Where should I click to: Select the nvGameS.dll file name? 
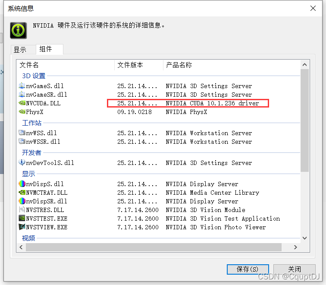[45, 86]
